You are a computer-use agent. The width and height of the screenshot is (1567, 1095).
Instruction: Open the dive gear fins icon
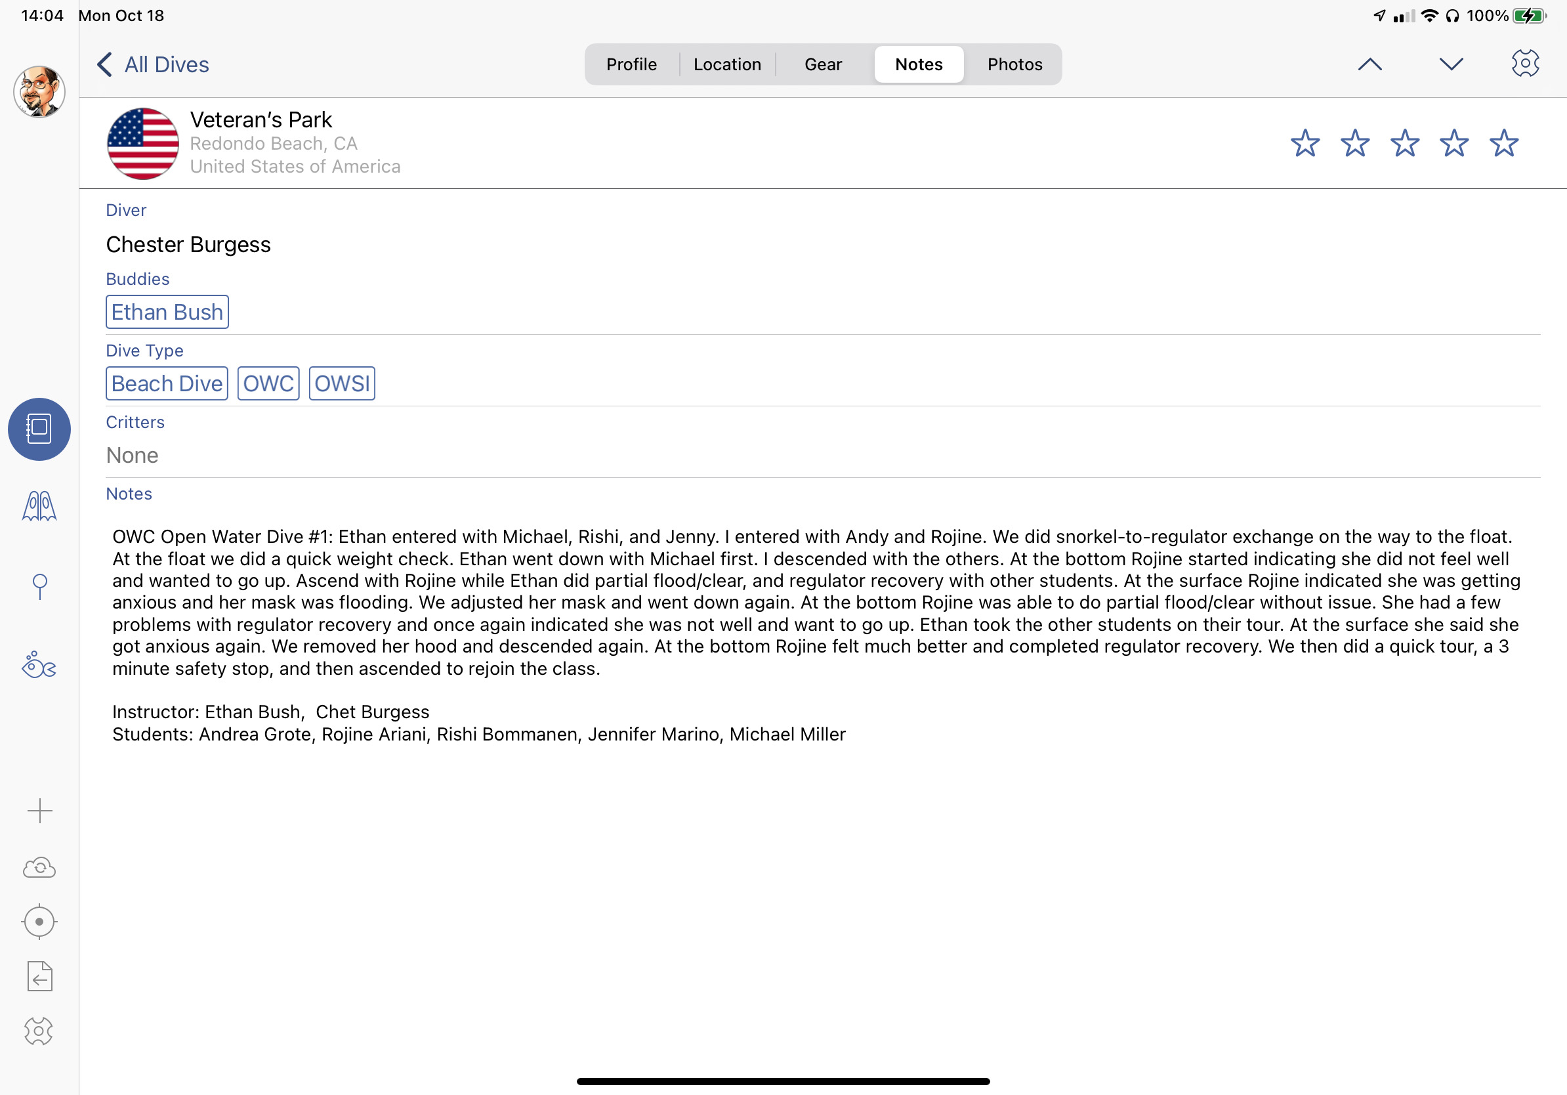pyautogui.click(x=39, y=507)
